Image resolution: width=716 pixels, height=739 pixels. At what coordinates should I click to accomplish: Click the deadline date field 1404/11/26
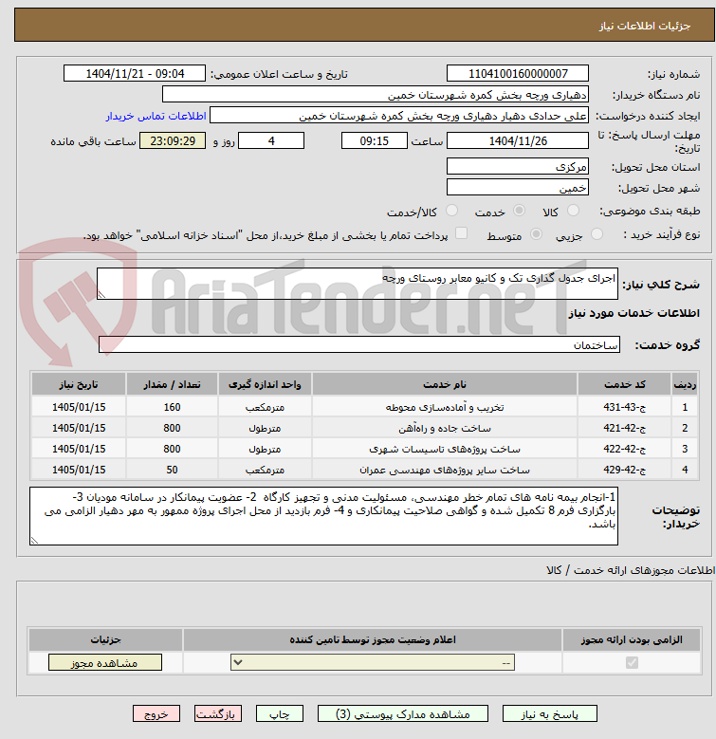[518, 141]
